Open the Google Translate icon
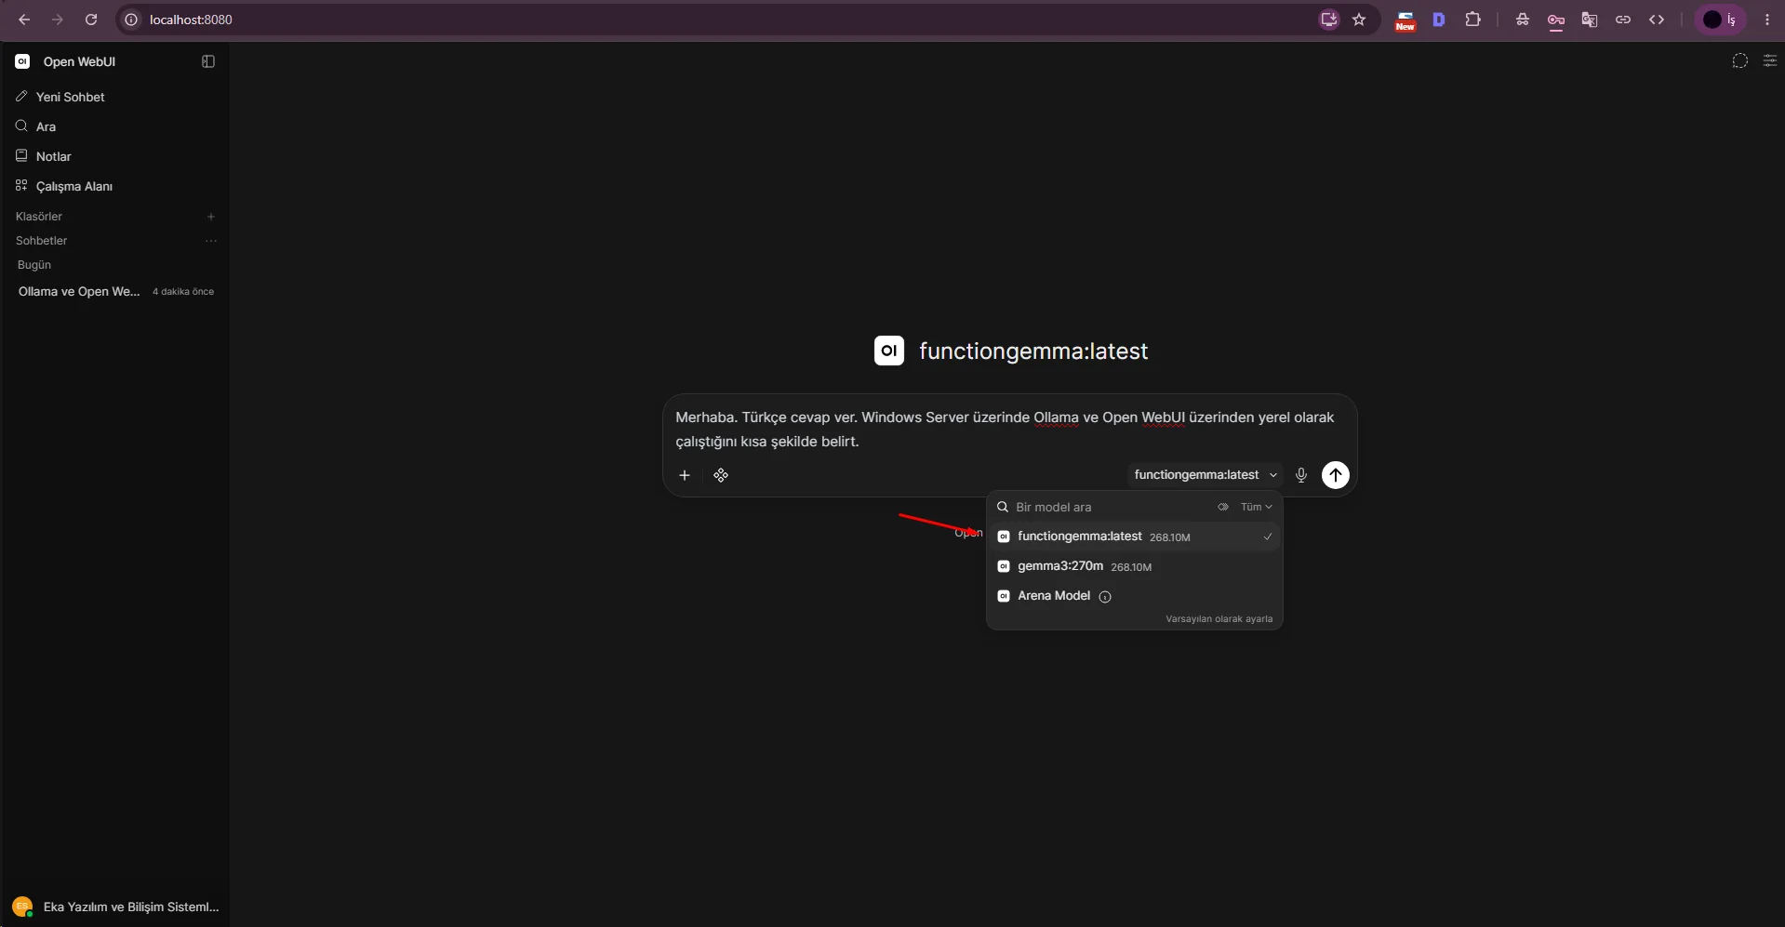The height and width of the screenshot is (927, 1785). (x=1590, y=20)
